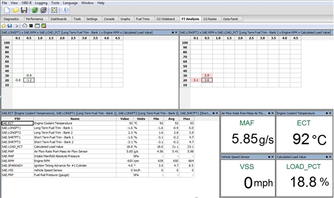The height and width of the screenshot is (198, 334).
Task: Open the Logging menu
Action: (41, 3)
